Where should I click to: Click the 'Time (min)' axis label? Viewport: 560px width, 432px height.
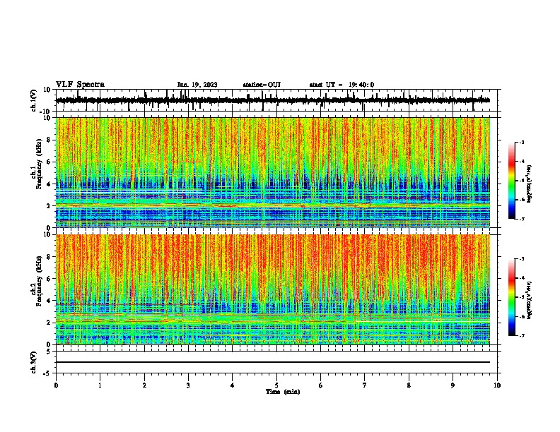click(x=283, y=392)
